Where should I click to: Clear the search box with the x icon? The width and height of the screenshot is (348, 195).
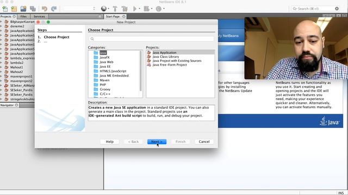click(337, 9)
